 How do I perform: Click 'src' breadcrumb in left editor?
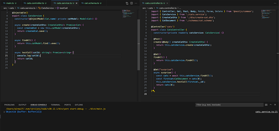tap(5, 8)
